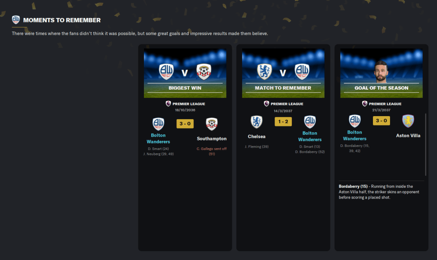Click Chelsea crest in Match to Remember banner
The image size is (437, 260).
pos(264,71)
